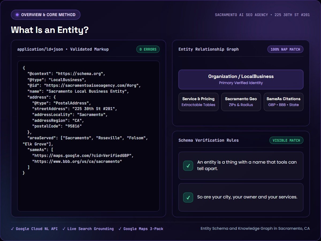Screen dimensions: 321x241
Task: Click the "An entity is a thing" rule text
Action: pyautogui.click(x=247, y=165)
